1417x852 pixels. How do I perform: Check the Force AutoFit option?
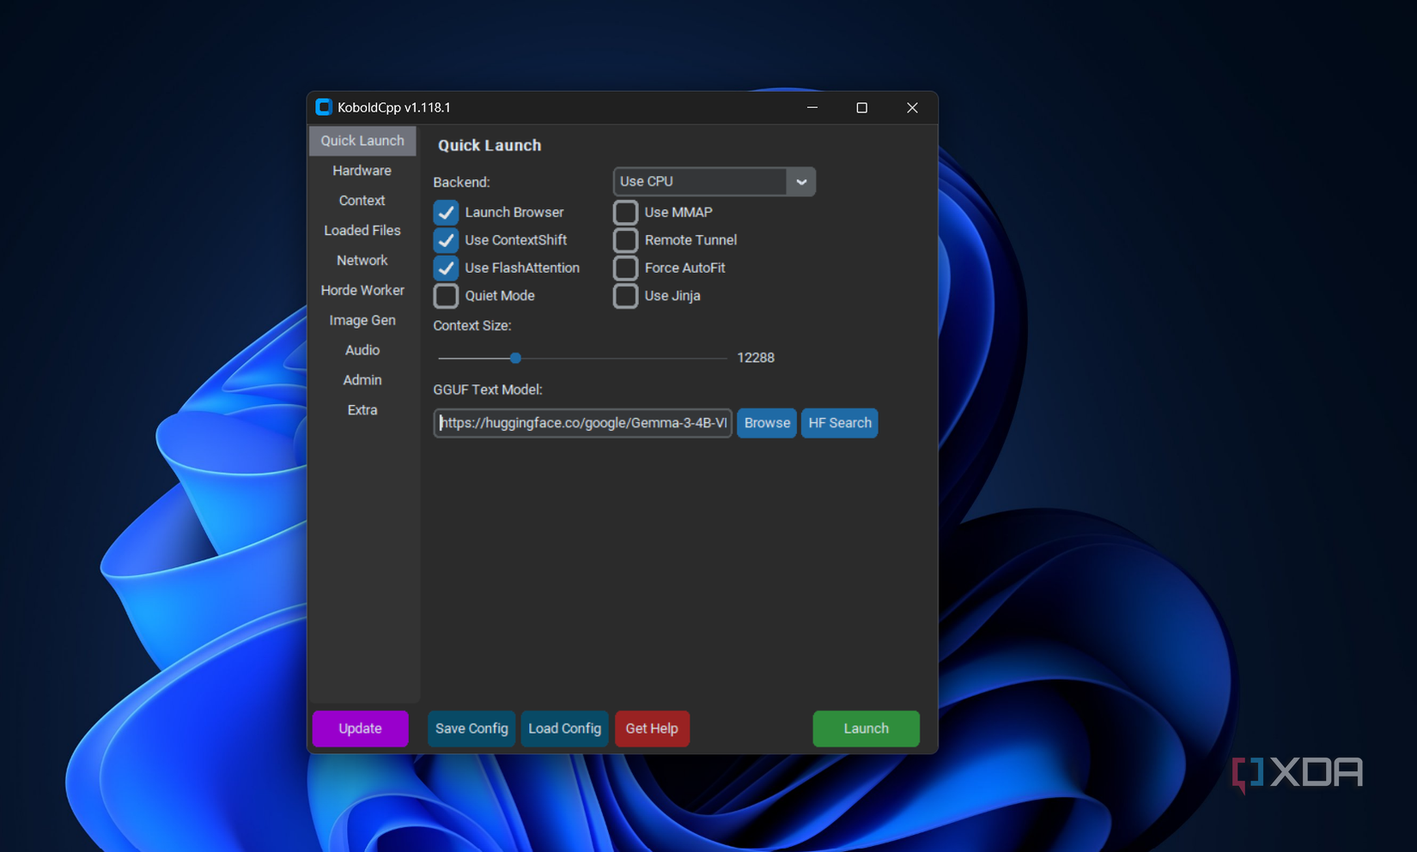pos(626,268)
